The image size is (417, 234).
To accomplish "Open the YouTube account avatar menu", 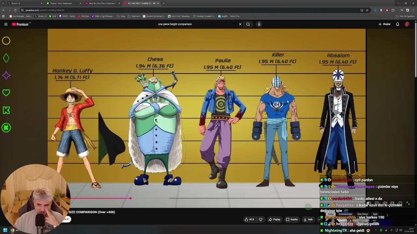I will 407,24.
